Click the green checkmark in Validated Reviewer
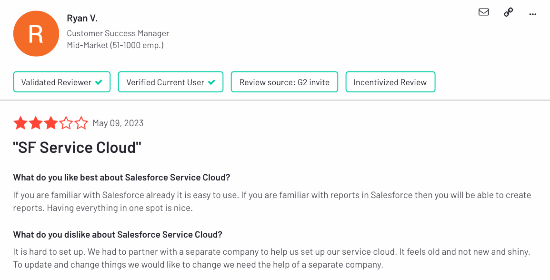 pyautogui.click(x=99, y=82)
